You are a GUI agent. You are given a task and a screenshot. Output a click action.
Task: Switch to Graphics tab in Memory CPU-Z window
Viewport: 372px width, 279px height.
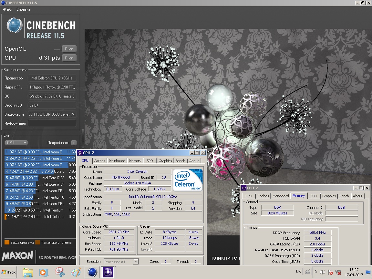329,196
